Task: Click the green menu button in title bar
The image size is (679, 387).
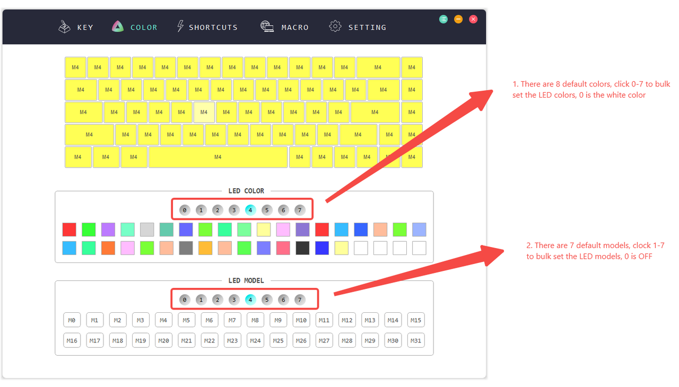Action: click(443, 19)
